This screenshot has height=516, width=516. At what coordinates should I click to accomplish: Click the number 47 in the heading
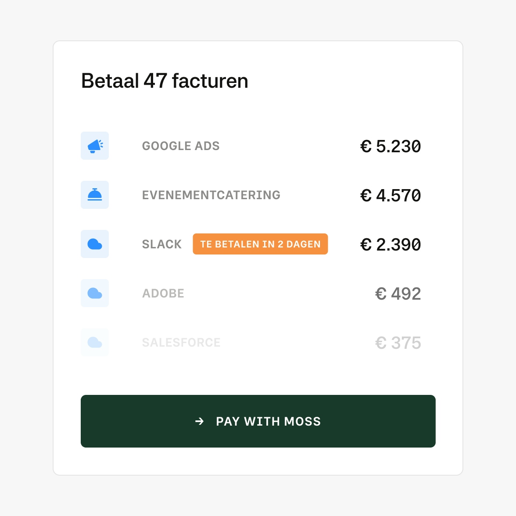155,81
